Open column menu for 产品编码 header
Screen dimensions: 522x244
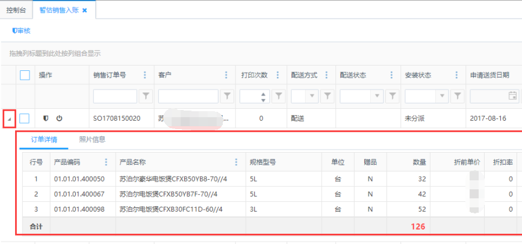pyautogui.click(x=107, y=162)
